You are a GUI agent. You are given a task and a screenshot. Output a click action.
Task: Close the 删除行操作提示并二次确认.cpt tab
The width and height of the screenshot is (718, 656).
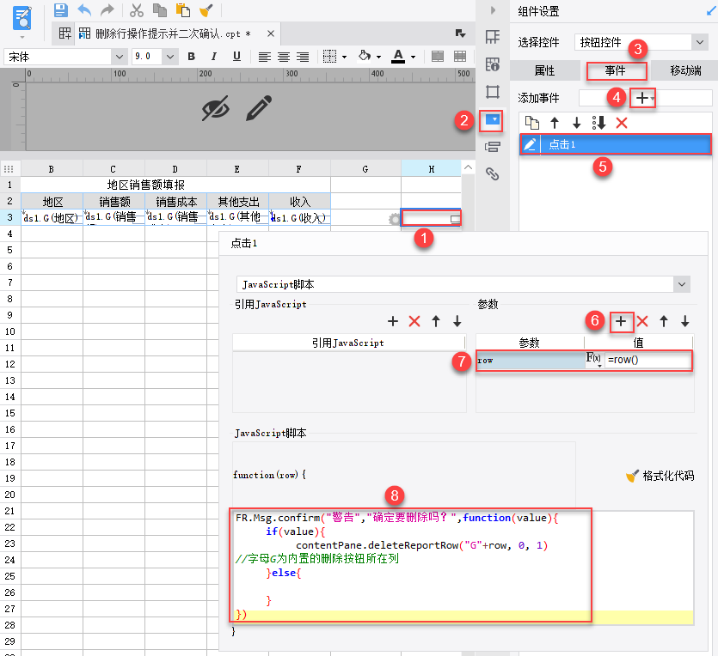coord(271,33)
